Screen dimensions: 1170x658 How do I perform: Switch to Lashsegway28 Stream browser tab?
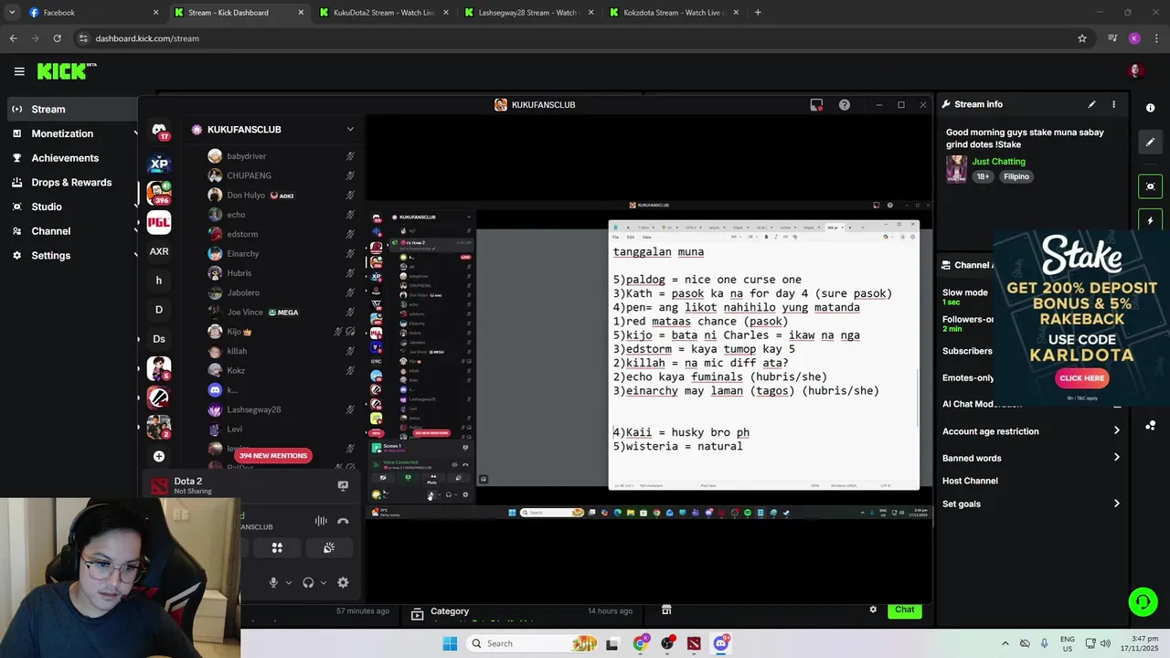pos(528,13)
